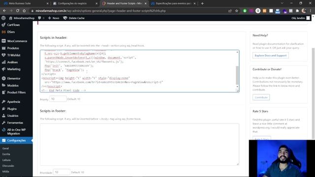This screenshot has width=315, height=177.
Task: Click Explore Docs and Support button
Action: tap(271, 56)
